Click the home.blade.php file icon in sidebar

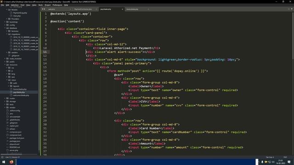coord(11,89)
